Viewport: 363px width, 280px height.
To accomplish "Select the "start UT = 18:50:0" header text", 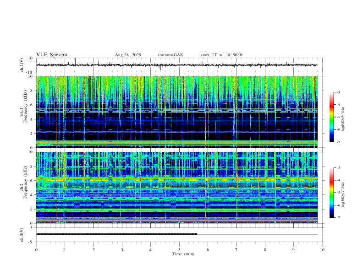I will point(221,55).
